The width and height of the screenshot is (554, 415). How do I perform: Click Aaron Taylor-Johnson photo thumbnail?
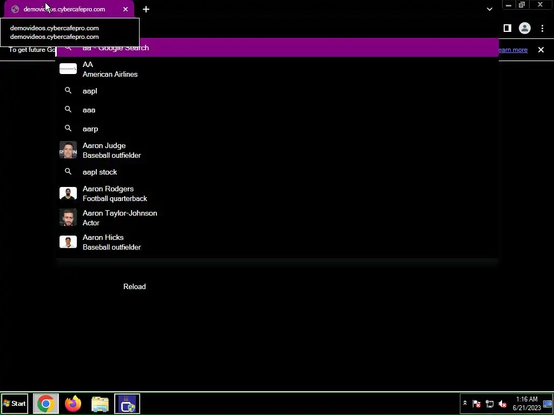coord(68,217)
